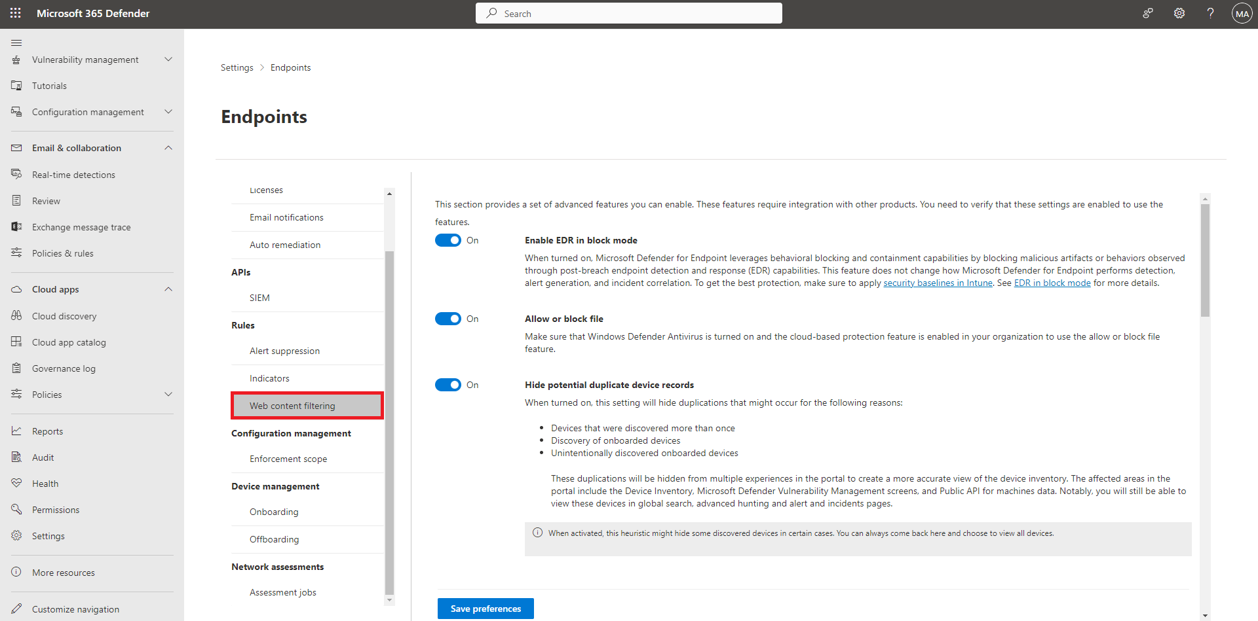
Task: Open the help question mark icon
Action: (1210, 13)
